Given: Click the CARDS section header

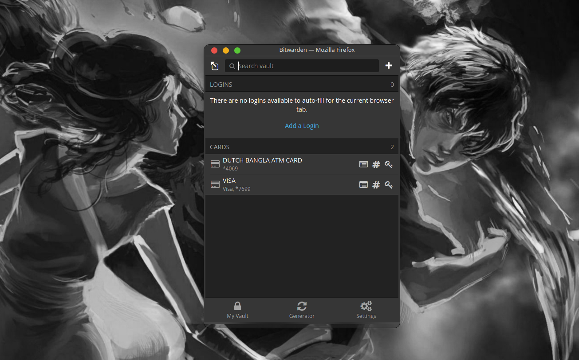Looking at the screenshot, I should point(302,147).
